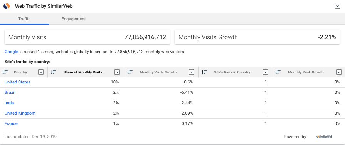Select the Traffic tab
345x145 pixels.
(x=24, y=19)
